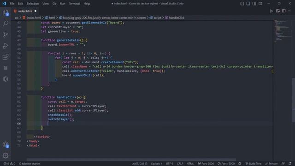Change encoding via UTF-8

point(170,164)
